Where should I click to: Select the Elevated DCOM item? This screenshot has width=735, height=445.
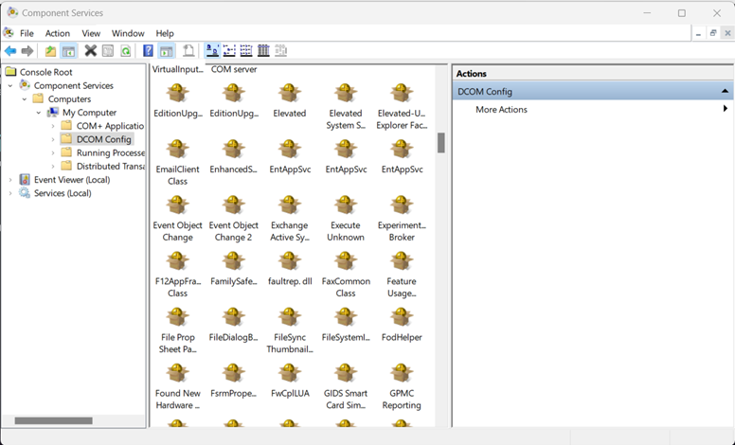pos(289,100)
